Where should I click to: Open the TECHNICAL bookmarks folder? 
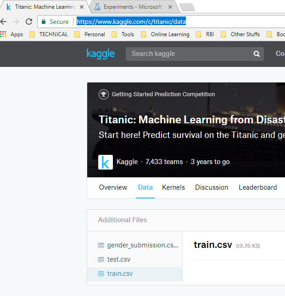[x=53, y=34]
